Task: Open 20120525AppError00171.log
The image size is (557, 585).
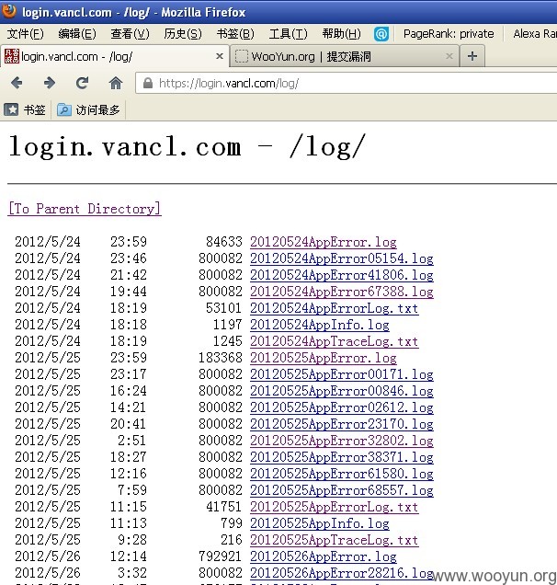Action: pos(342,374)
